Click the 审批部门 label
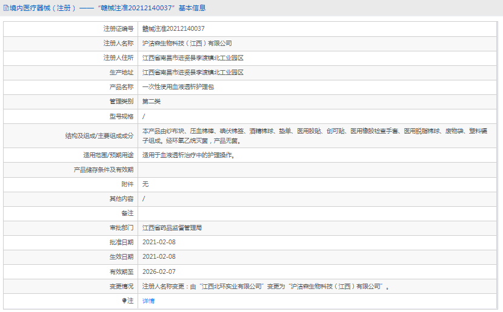The width and height of the screenshot is (503, 312). [x=121, y=228]
